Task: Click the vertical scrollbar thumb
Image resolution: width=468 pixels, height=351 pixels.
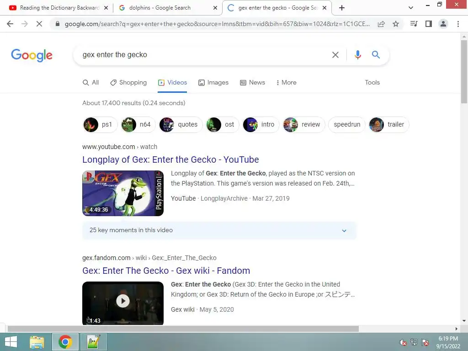Action: coord(464,72)
